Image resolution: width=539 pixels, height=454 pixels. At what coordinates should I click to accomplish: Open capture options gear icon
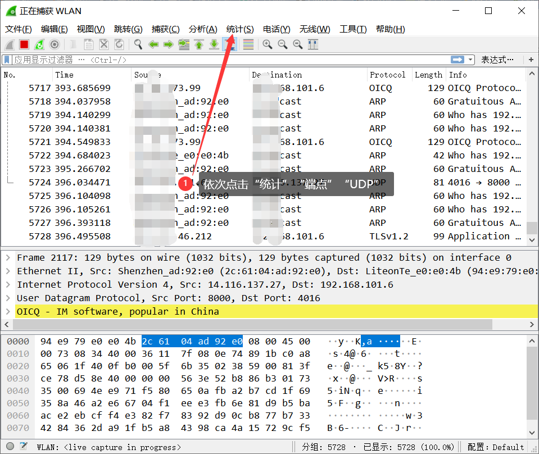click(55, 44)
